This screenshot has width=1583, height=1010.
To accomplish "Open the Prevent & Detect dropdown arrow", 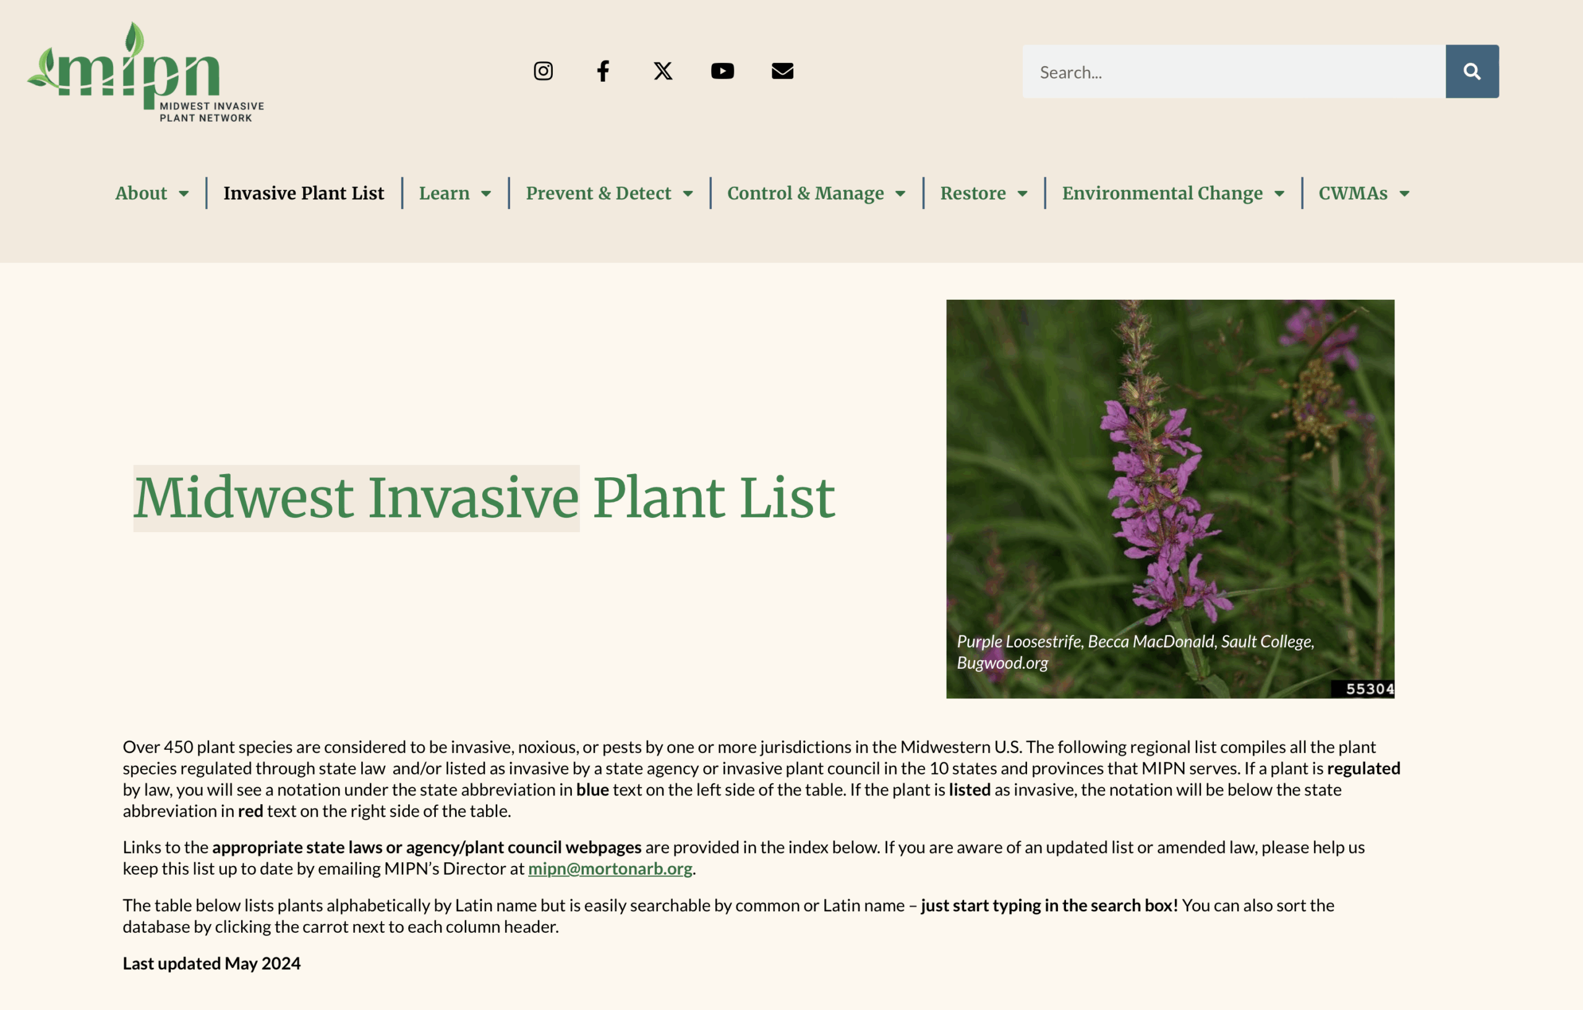I will click(688, 194).
